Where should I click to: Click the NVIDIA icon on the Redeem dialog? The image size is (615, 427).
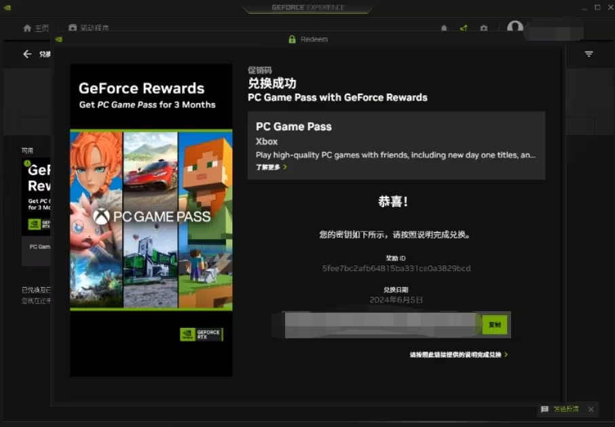pos(59,39)
